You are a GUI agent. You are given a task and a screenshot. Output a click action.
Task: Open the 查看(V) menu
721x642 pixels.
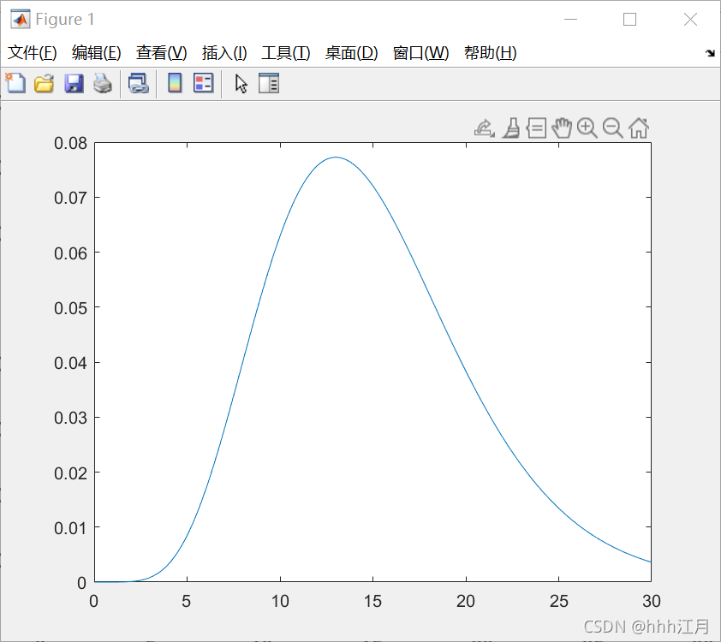(x=161, y=53)
